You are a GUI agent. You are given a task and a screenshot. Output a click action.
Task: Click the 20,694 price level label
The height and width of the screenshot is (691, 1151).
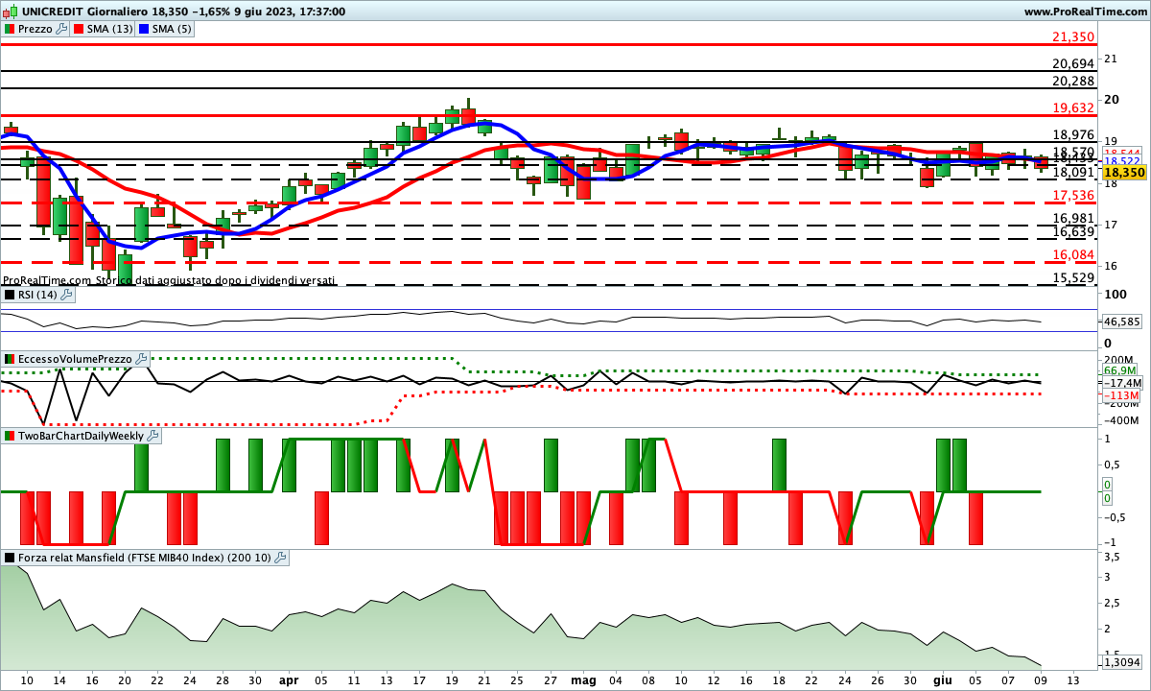(1073, 64)
